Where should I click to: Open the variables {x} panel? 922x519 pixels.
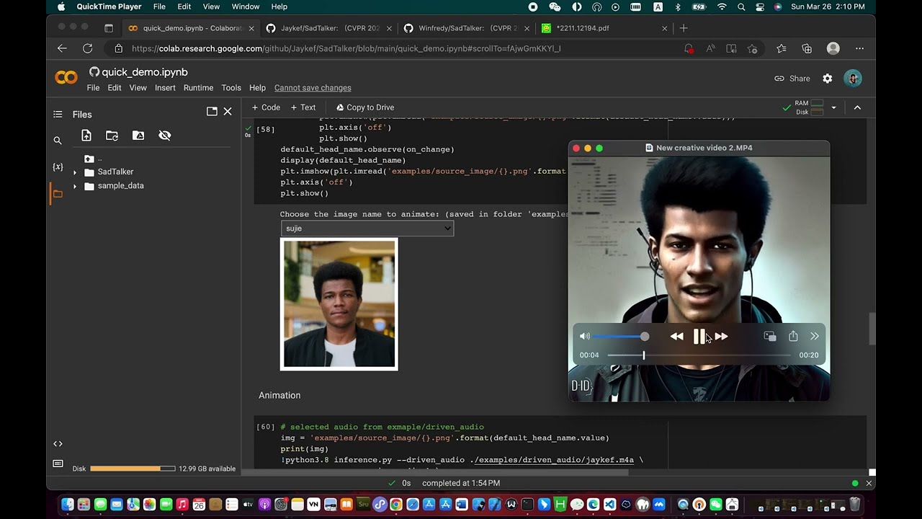click(x=58, y=167)
